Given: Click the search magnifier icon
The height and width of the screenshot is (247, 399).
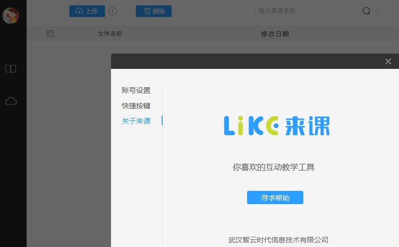Looking at the screenshot, I should click(366, 11).
